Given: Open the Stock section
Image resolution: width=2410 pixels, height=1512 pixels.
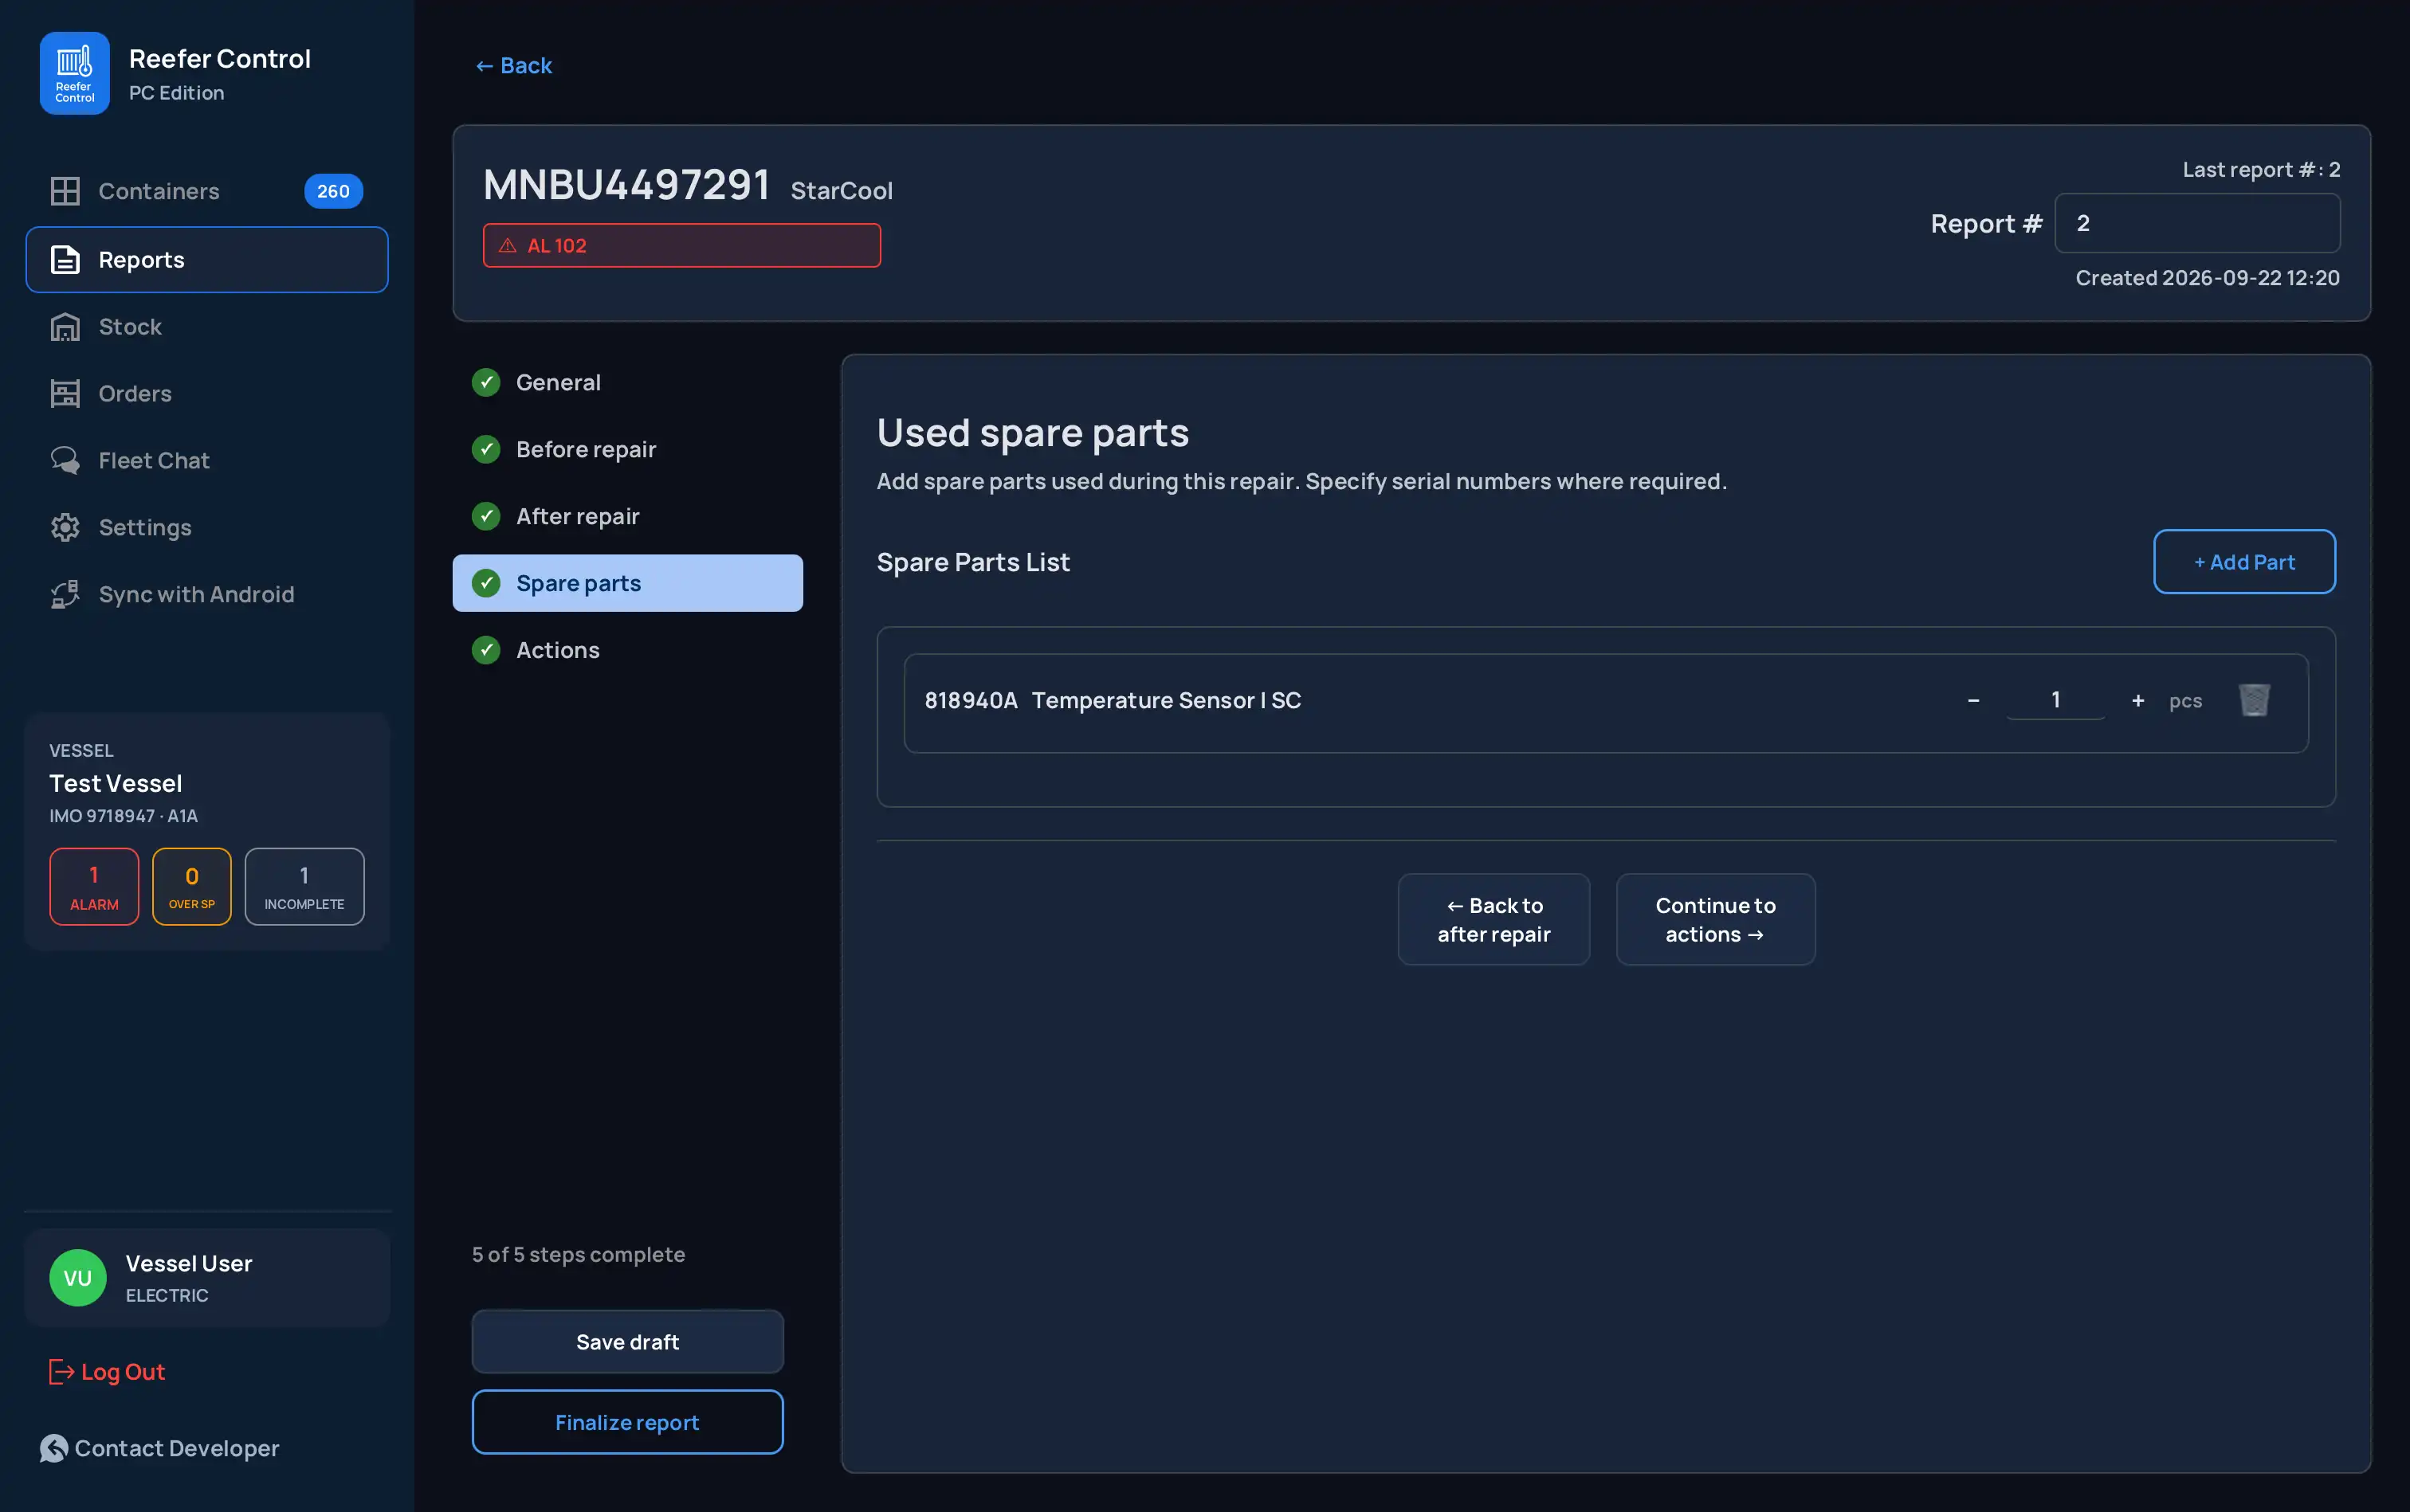Looking at the screenshot, I should 206,327.
